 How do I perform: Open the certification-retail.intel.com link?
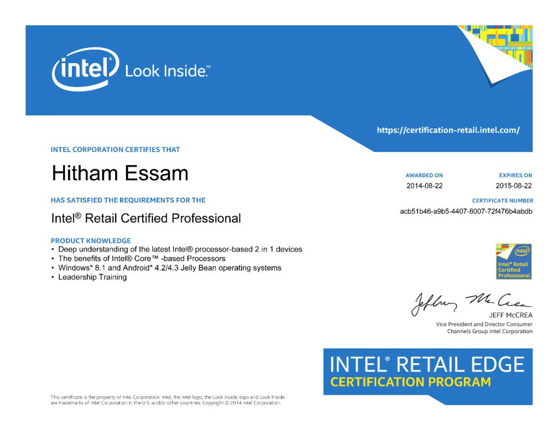pos(448,130)
